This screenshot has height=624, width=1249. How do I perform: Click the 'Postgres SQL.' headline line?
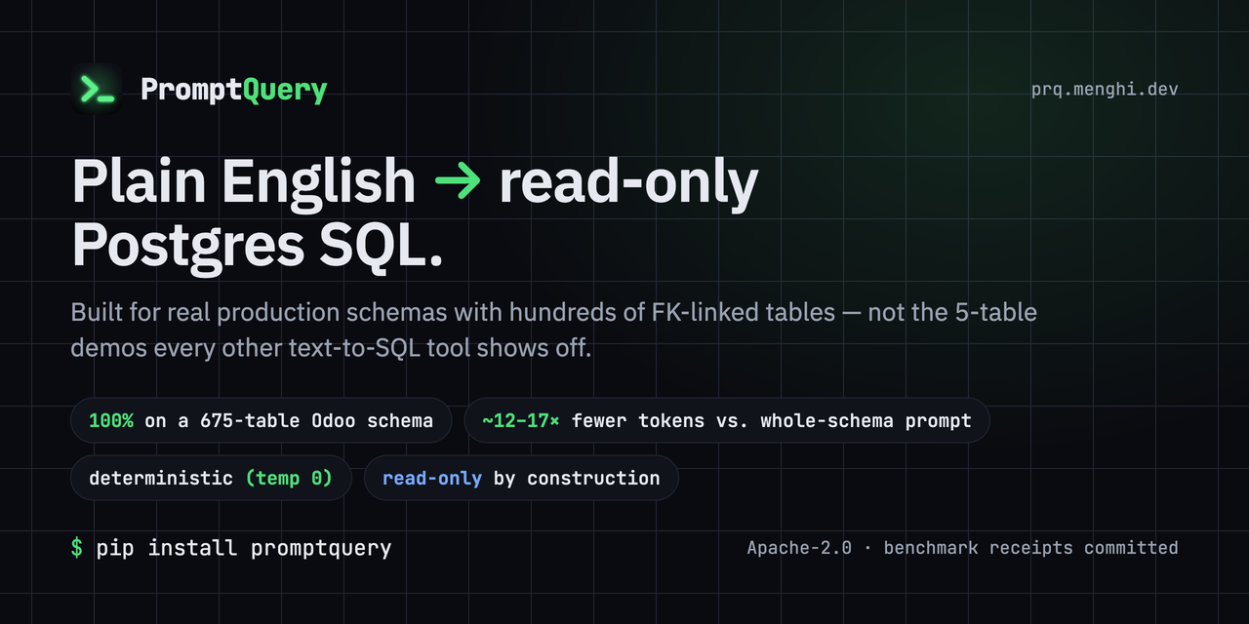pyautogui.click(x=258, y=244)
